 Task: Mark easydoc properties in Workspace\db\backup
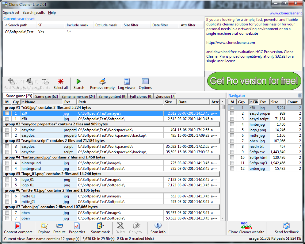[x=7, y=135]
